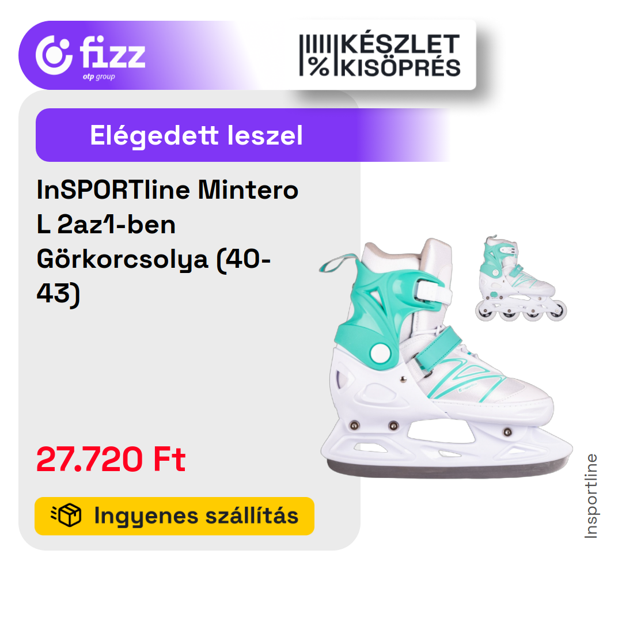Click the package delivery box icon
Viewport: 622px width, 622px height.
point(66,515)
